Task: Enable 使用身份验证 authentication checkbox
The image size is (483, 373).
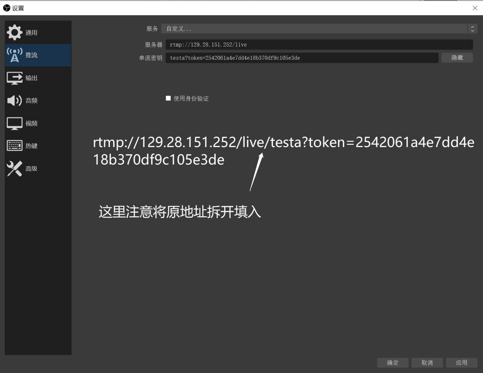Action: 168,98
